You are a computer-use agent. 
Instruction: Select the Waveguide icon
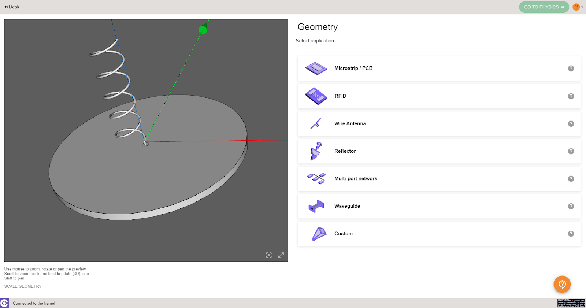[x=316, y=206]
